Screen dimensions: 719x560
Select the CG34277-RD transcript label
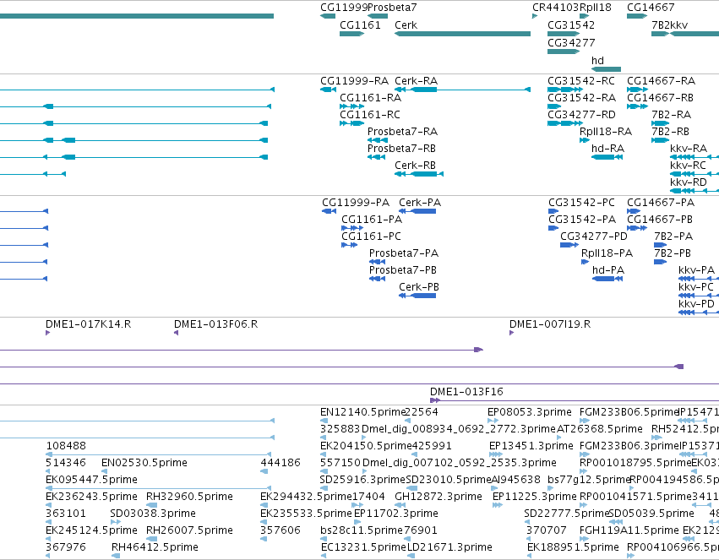click(x=581, y=115)
